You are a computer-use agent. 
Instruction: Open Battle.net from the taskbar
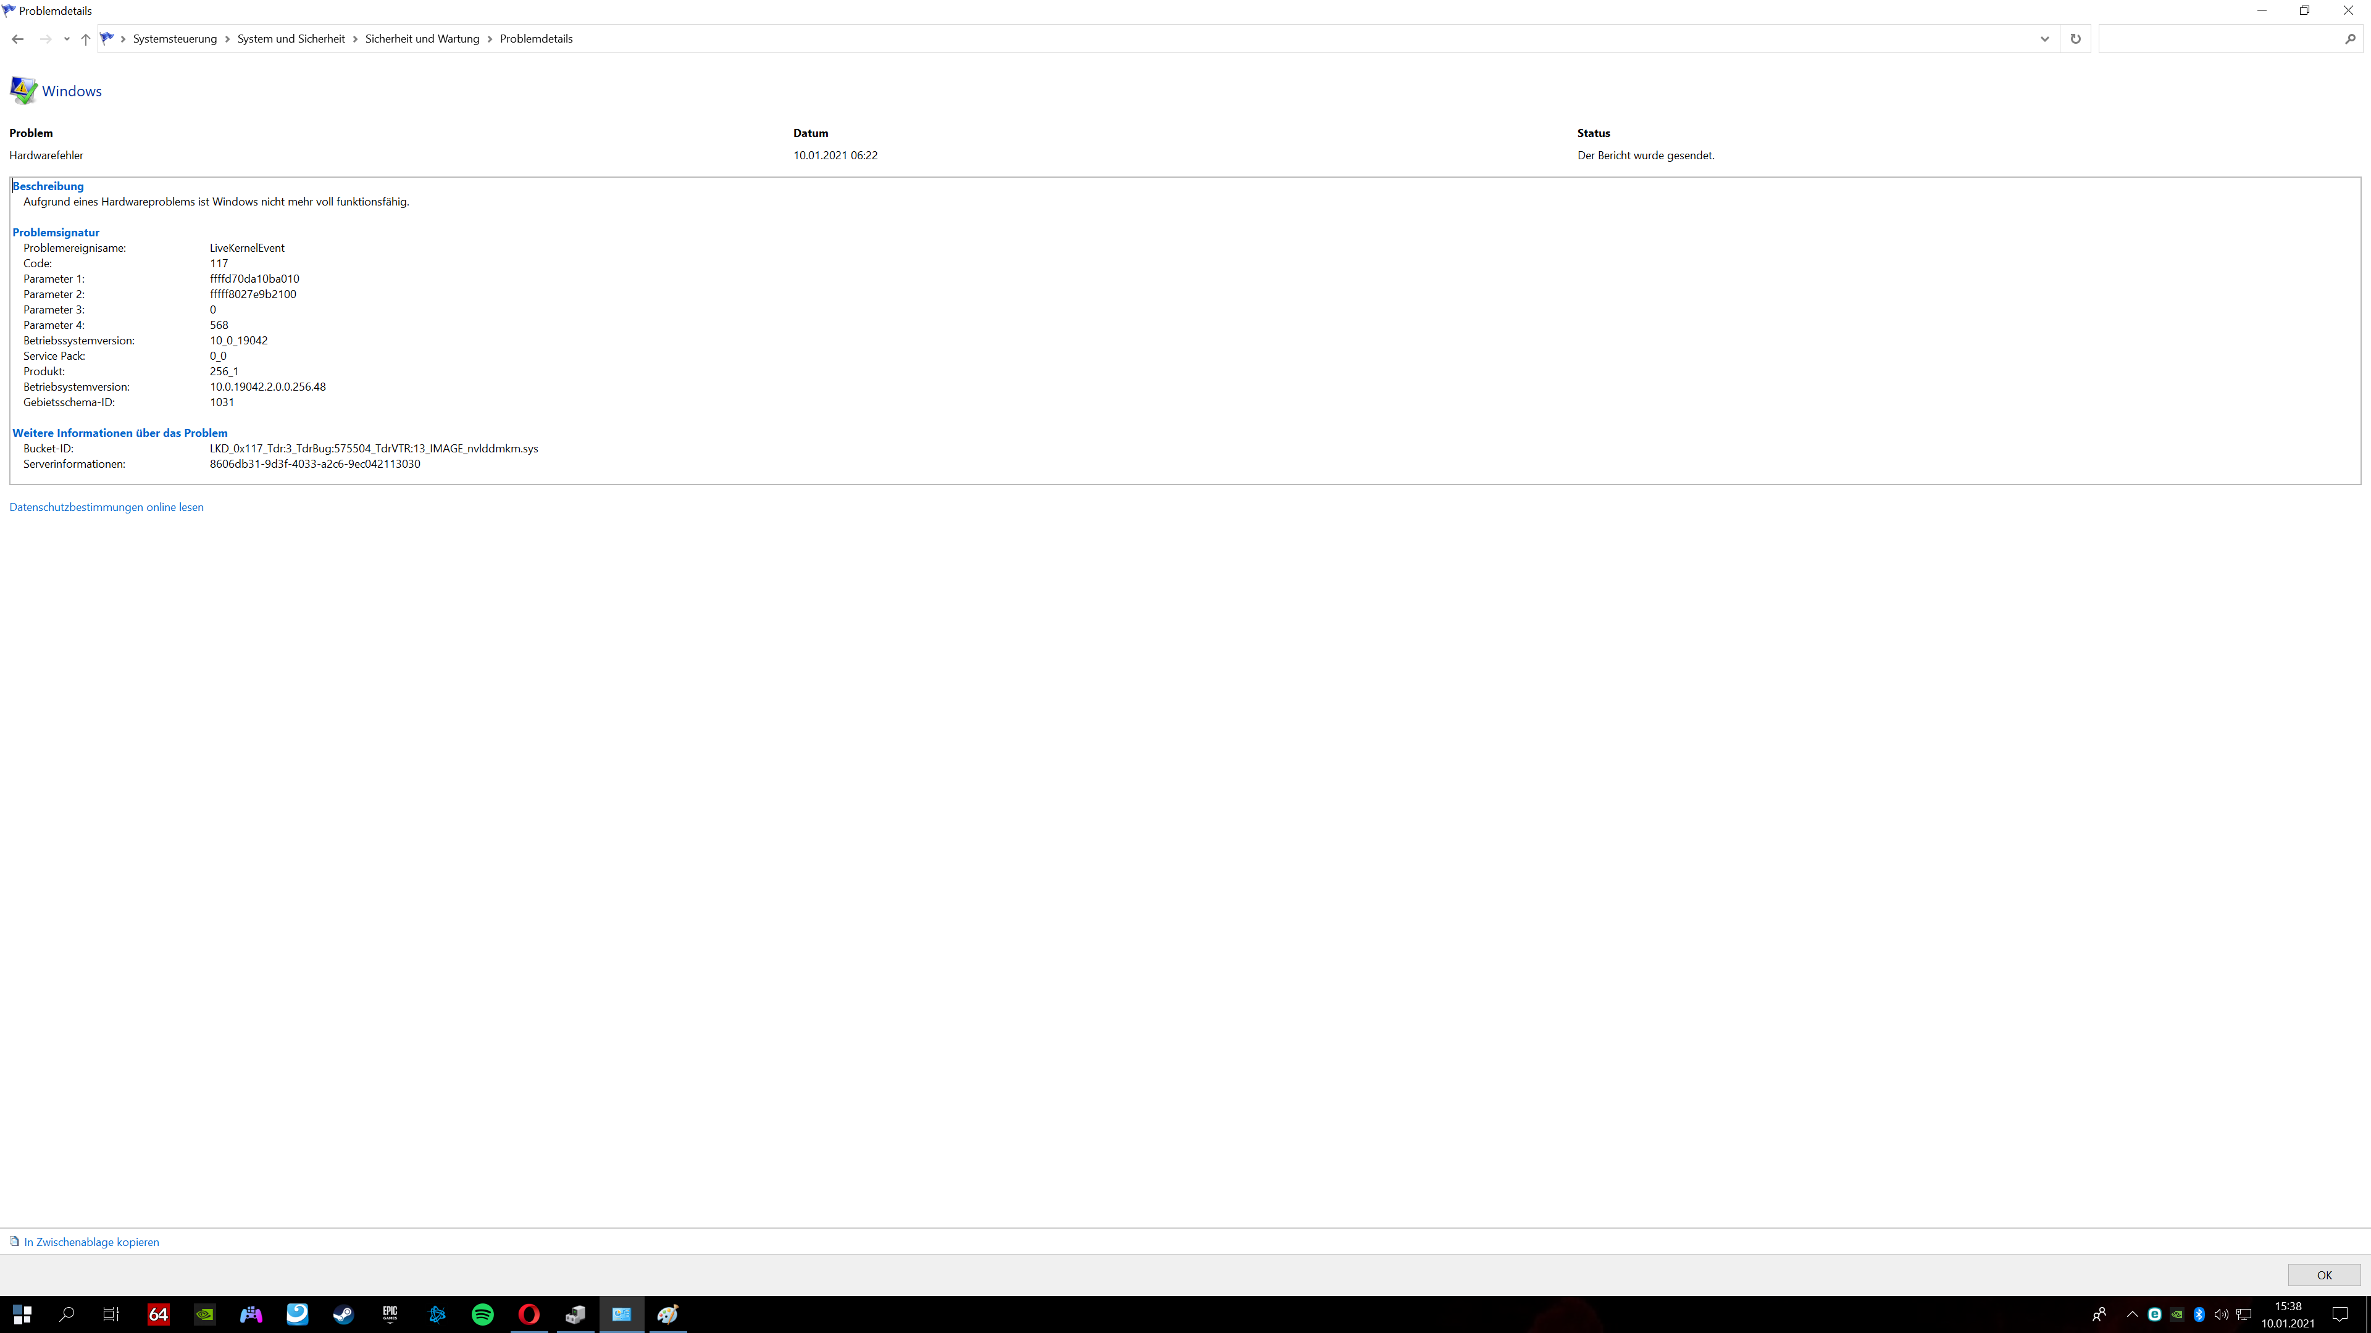437,1314
